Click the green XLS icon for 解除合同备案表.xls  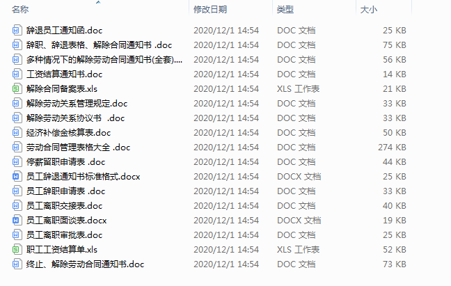click(x=17, y=89)
